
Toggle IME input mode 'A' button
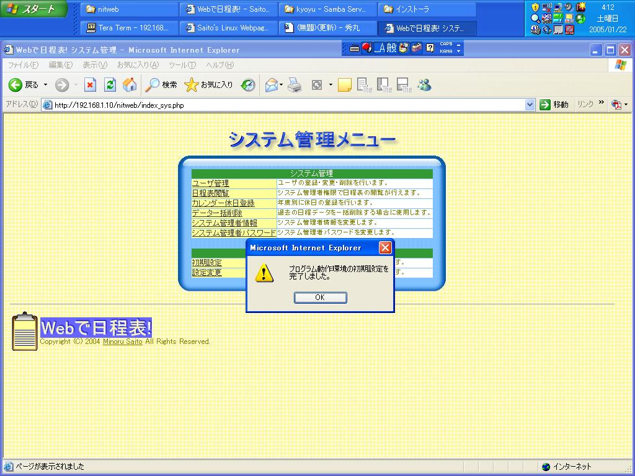point(379,48)
